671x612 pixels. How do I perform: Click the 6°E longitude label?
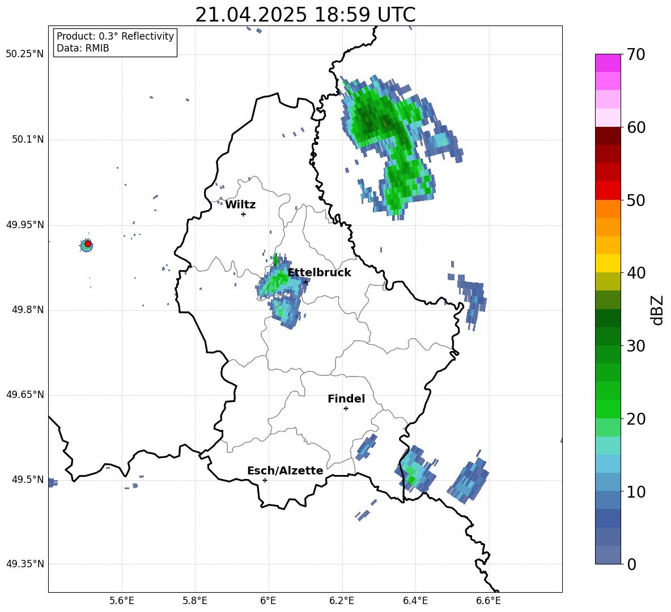point(268,601)
